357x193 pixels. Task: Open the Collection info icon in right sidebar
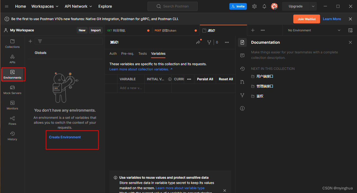[242, 108]
